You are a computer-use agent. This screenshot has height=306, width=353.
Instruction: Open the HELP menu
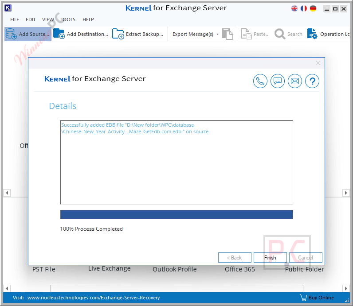click(x=88, y=19)
